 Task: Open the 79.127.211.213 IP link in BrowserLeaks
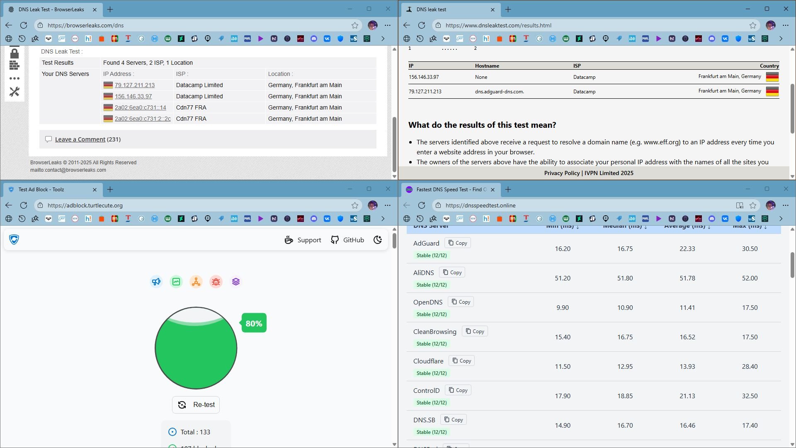pos(135,85)
